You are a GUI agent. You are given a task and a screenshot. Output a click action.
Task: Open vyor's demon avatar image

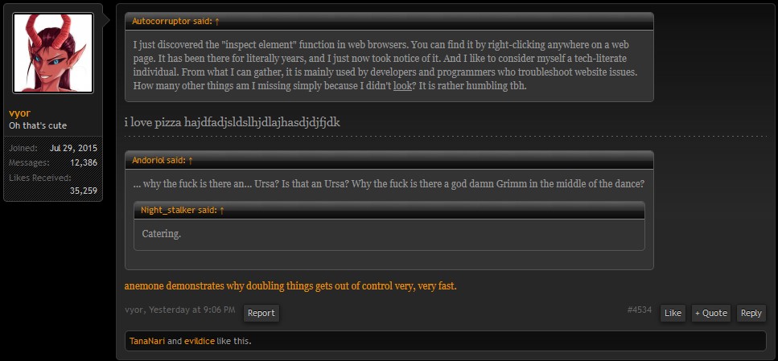click(53, 53)
